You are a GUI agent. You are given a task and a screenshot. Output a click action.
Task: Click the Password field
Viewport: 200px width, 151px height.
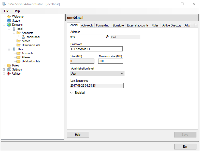tap(96, 49)
